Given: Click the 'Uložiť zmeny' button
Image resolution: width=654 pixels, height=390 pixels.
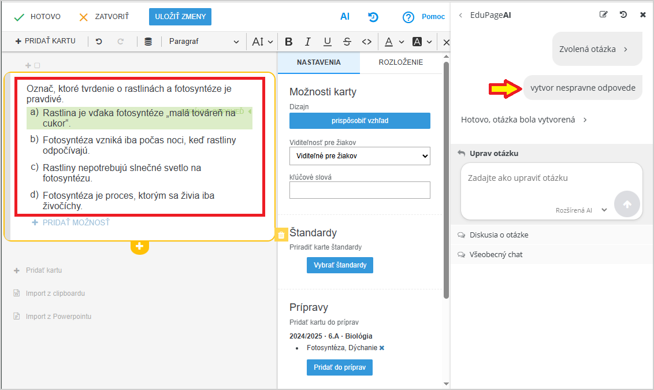Looking at the screenshot, I should [x=180, y=17].
